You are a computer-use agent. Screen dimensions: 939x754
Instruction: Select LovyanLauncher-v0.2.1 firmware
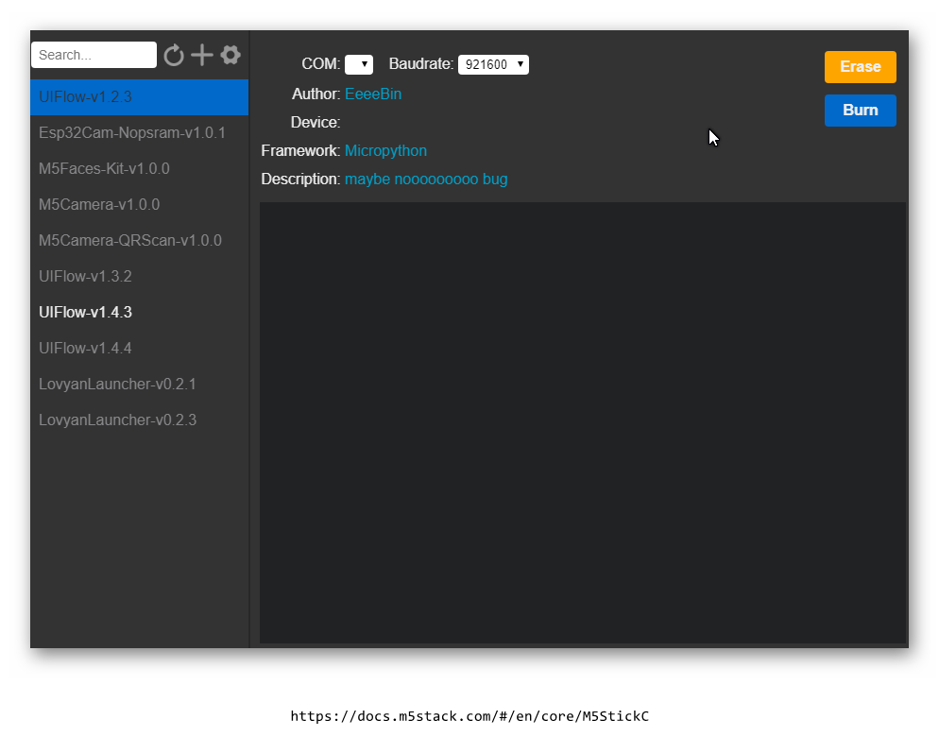pos(117,385)
